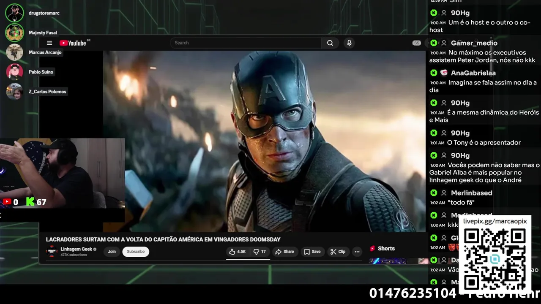Click the Share button
541x304 pixels.
click(x=284, y=252)
